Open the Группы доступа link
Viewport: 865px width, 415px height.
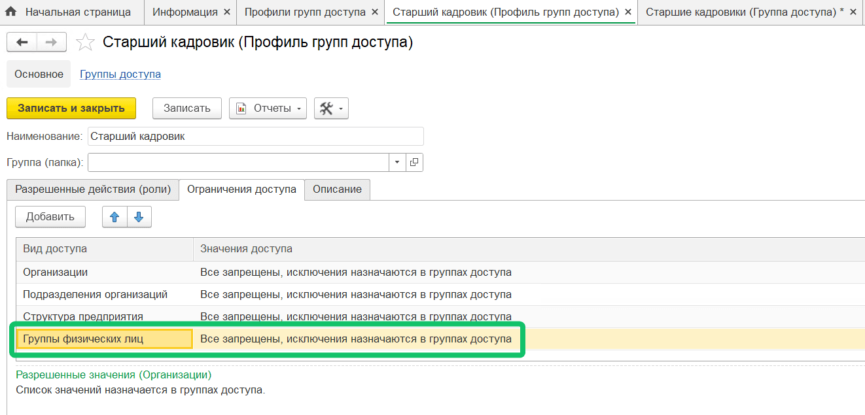pyautogui.click(x=120, y=74)
